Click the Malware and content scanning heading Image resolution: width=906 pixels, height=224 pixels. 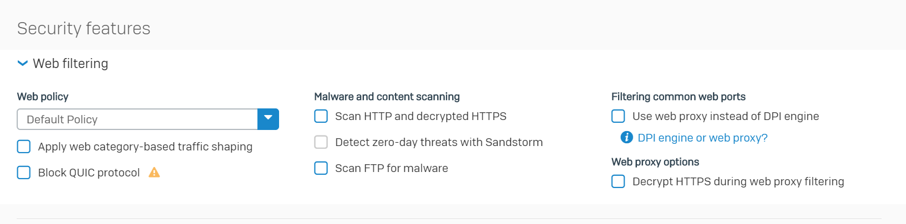(x=387, y=97)
